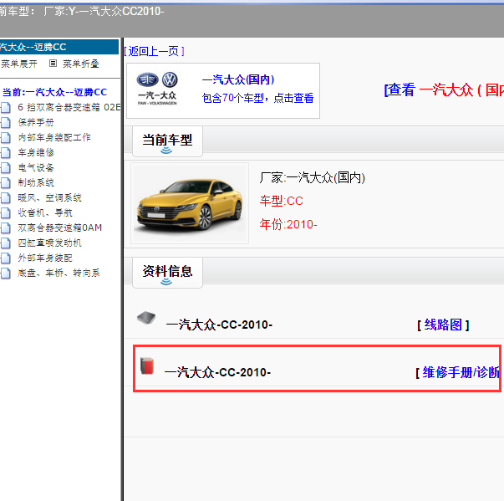This screenshot has height=501, width=504.
Task: Click the page icon beside 底盘、车桥、转向系
Action: [6, 273]
